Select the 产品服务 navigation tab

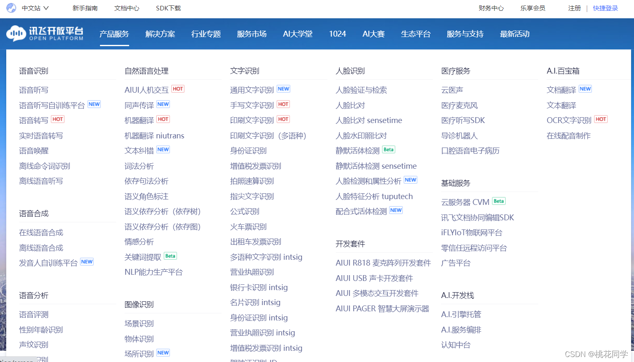pos(114,34)
